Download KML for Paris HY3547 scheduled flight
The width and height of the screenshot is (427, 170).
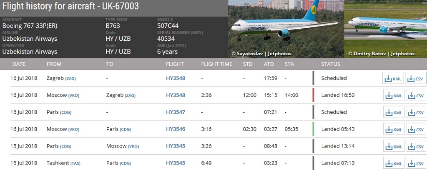[394, 112]
